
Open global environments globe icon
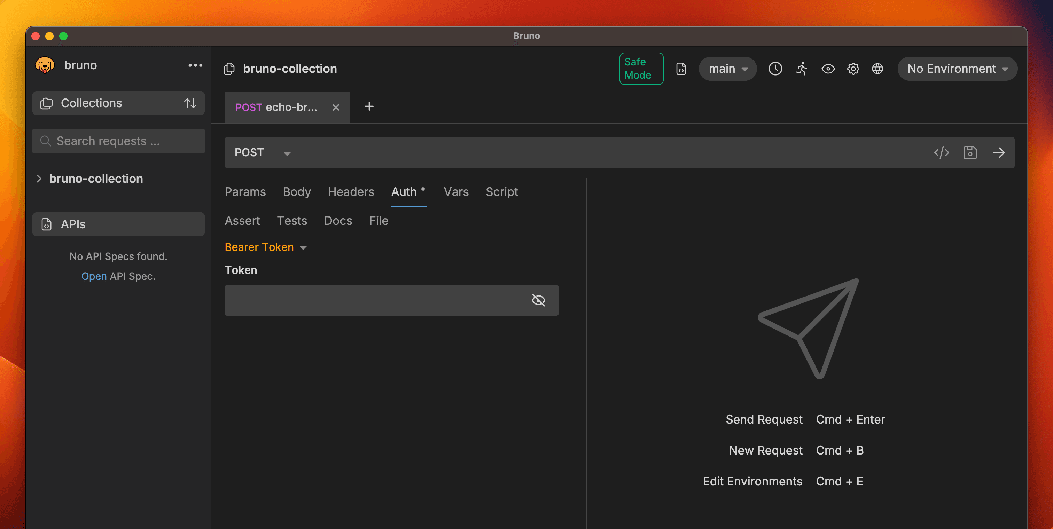pyautogui.click(x=877, y=69)
